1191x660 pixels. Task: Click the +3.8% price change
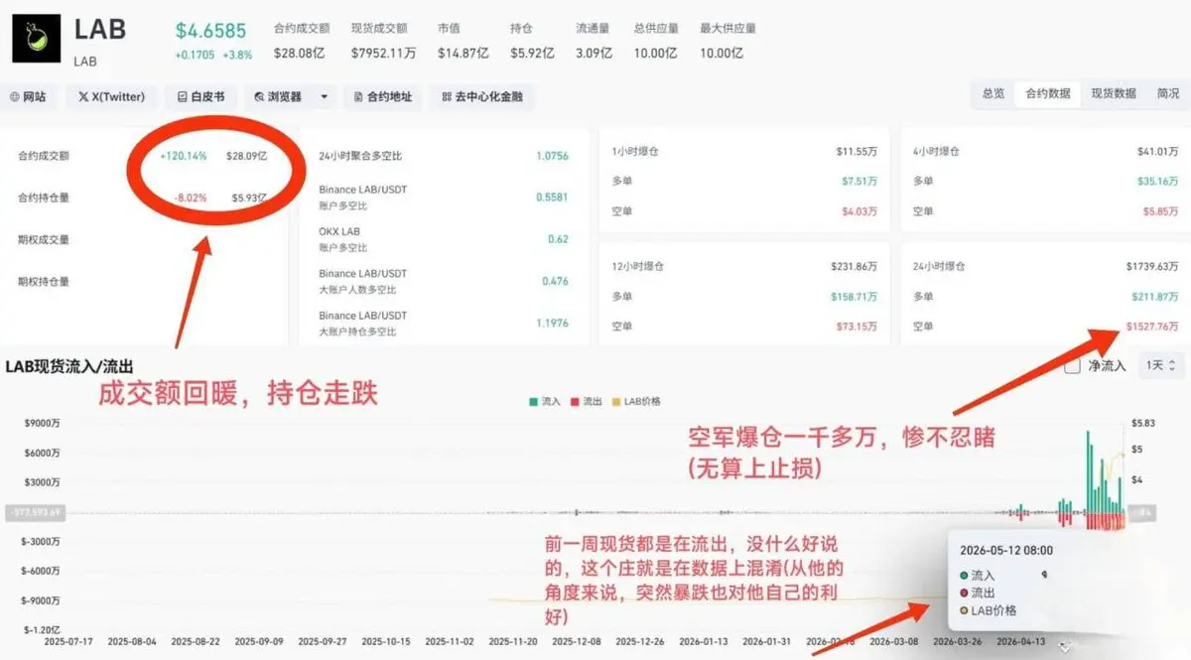click(236, 56)
